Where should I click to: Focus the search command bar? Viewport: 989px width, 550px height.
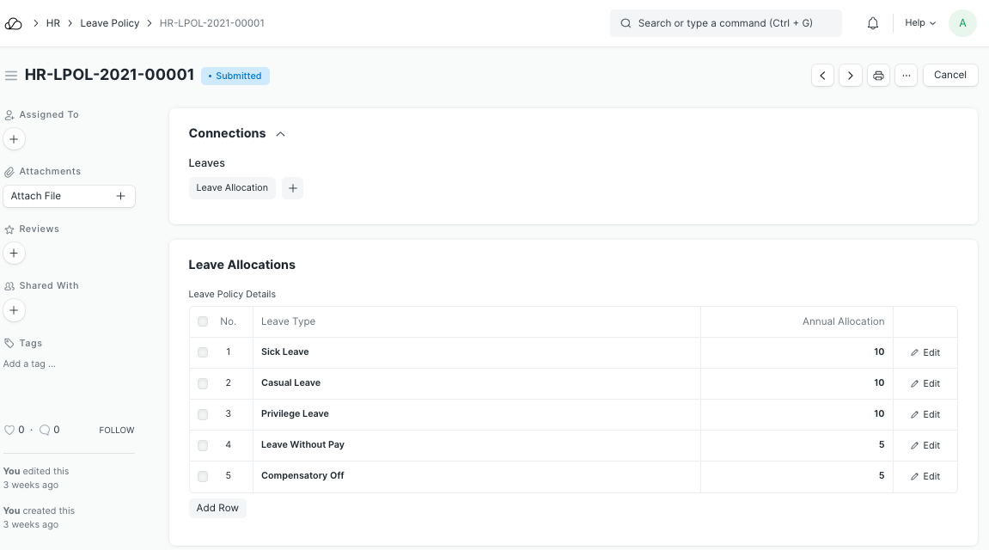[726, 23]
